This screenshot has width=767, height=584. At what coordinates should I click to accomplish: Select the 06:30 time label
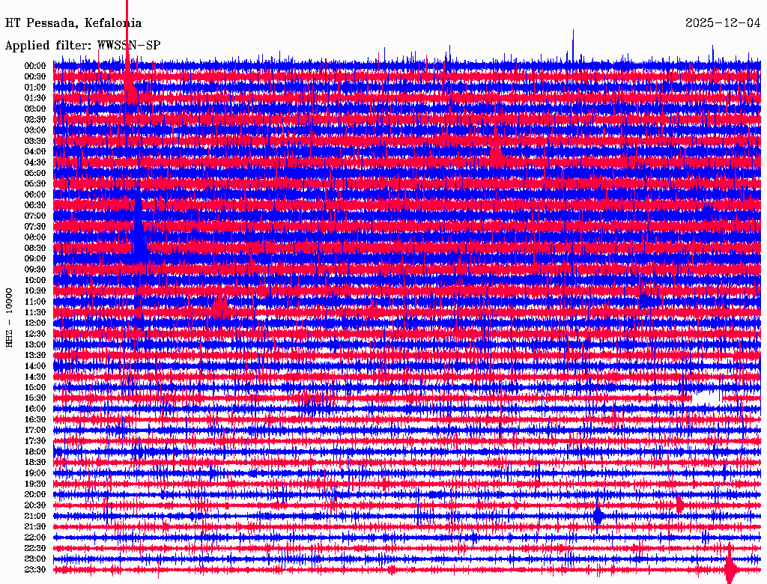coord(35,205)
